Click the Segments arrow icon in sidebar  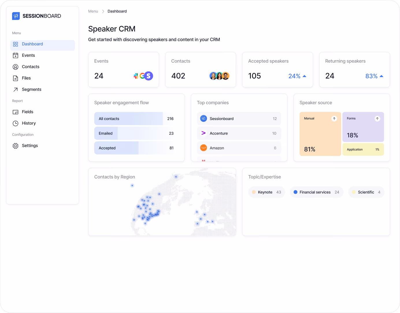click(x=16, y=89)
